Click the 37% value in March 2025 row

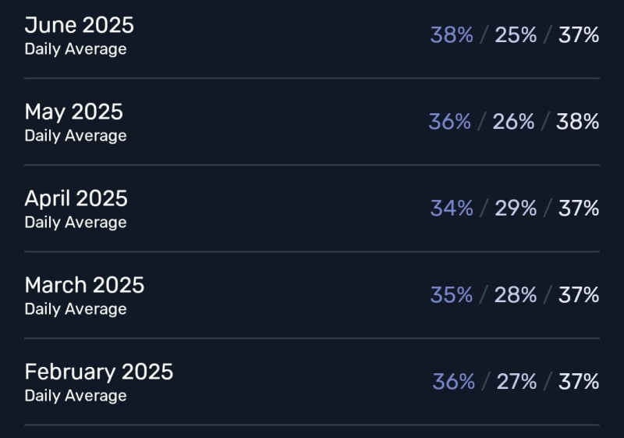pos(579,295)
